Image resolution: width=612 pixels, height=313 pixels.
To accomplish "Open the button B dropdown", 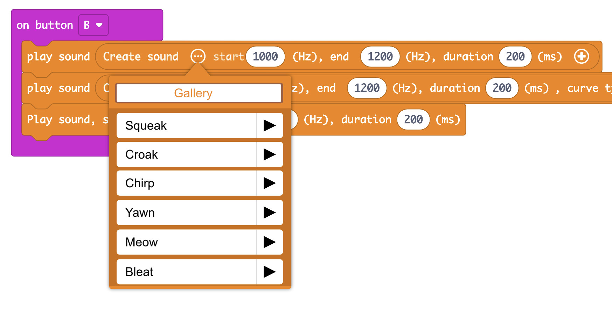I will [x=93, y=25].
